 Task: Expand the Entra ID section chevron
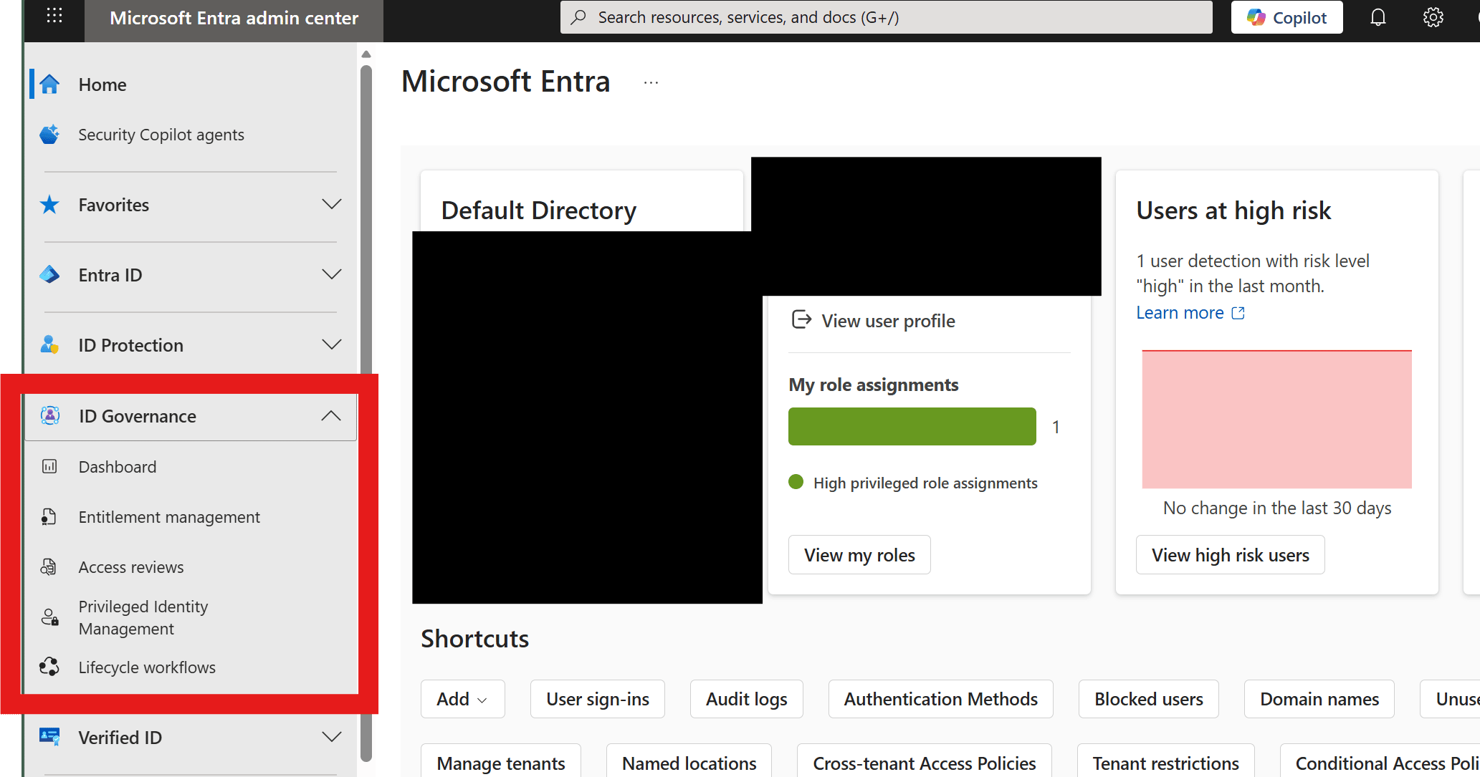click(x=331, y=275)
